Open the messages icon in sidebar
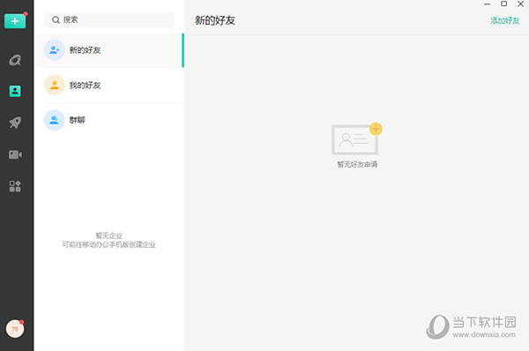The image size is (529, 351). (15, 60)
